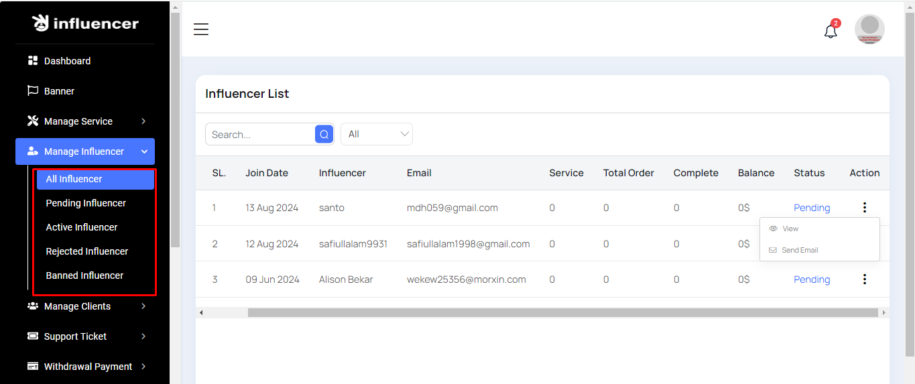Click Pending status of santo
The image size is (915, 384).
tap(812, 208)
